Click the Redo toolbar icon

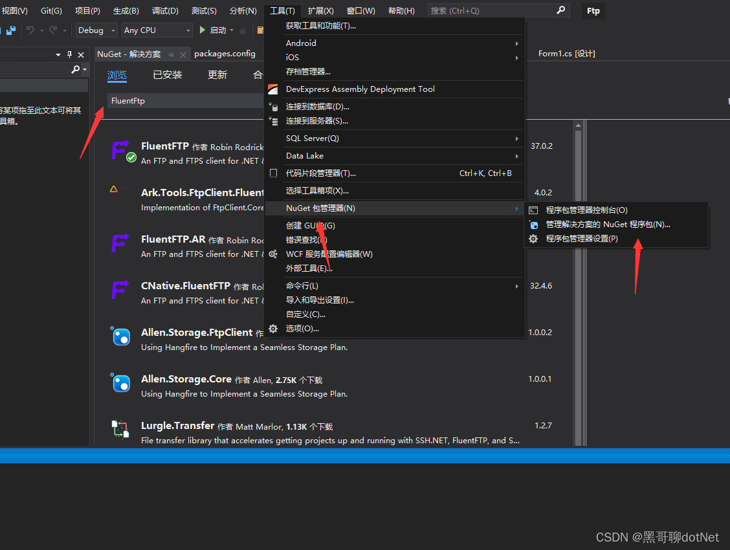click(x=53, y=30)
